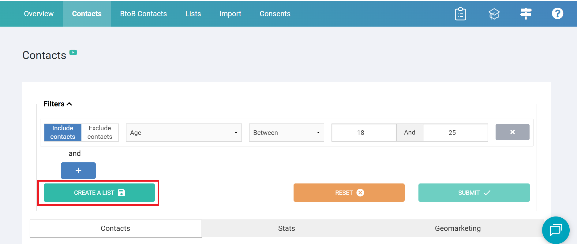Select Include contacts option
Image resolution: width=577 pixels, height=244 pixels.
coord(63,132)
